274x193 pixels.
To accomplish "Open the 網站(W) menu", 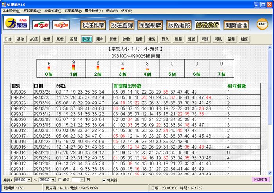I will pos(112,11).
